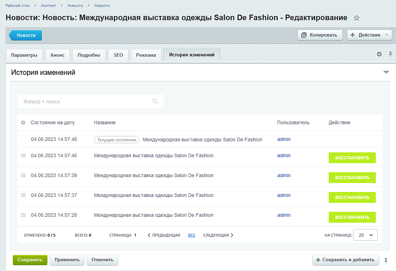Screen dimensions: 396x271
Task: Show all pages via the ВСЕ link
Action: coord(191,235)
